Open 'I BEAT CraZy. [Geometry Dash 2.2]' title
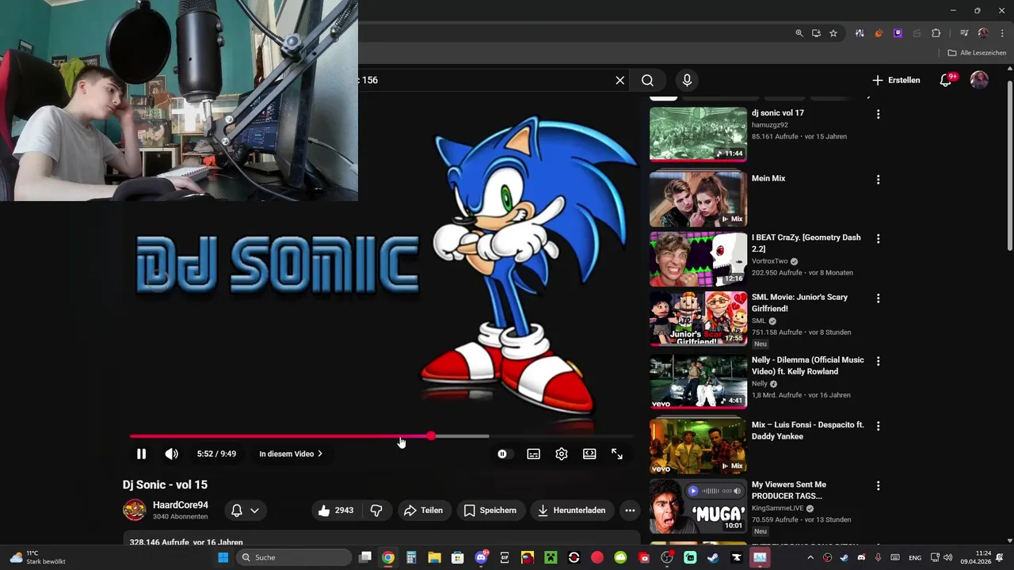This screenshot has height=570, width=1014. click(x=806, y=243)
